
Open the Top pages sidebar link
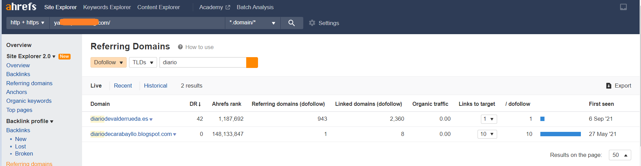click(19, 110)
